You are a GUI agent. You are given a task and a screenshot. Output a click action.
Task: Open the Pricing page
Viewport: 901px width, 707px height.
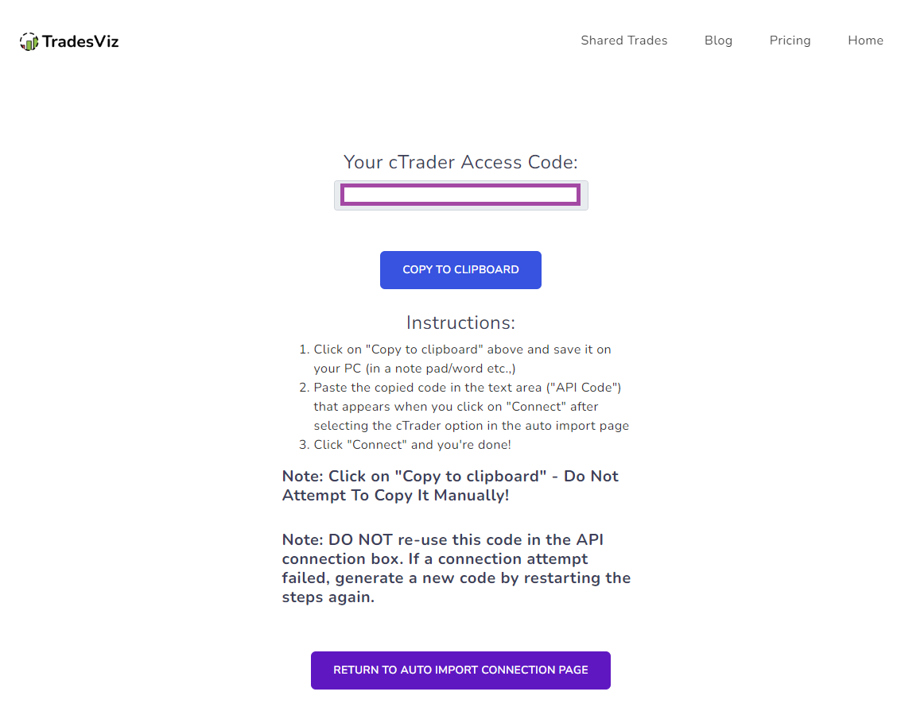click(790, 41)
